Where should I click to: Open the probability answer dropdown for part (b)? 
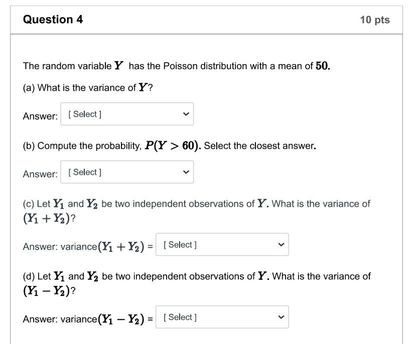(125, 172)
